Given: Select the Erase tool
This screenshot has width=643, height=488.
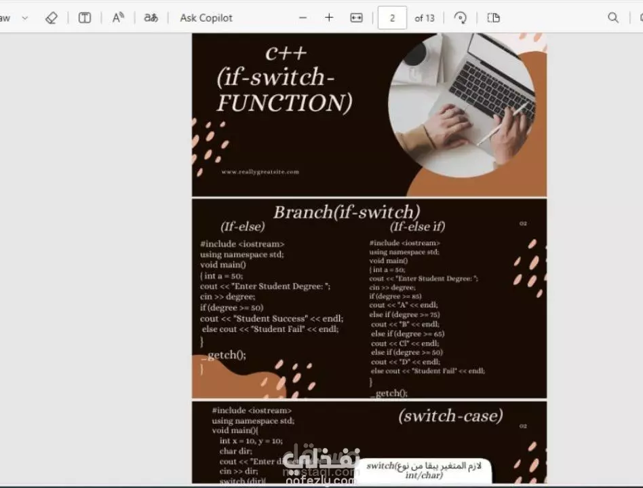Looking at the screenshot, I should tap(52, 18).
